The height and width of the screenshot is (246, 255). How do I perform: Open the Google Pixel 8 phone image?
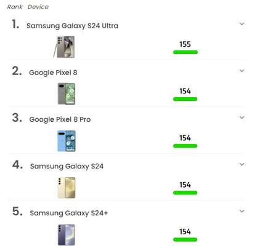pos(67,93)
